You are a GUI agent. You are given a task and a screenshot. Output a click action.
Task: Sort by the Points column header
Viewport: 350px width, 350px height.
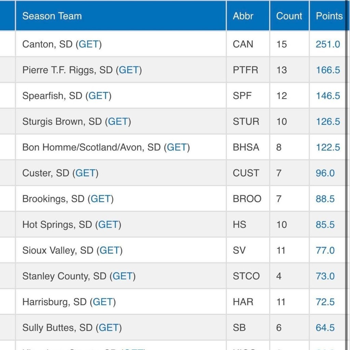[x=329, y=16]
